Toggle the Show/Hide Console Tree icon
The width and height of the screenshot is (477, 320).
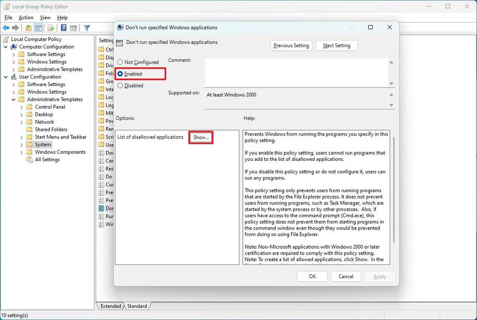tap(39, 28)
